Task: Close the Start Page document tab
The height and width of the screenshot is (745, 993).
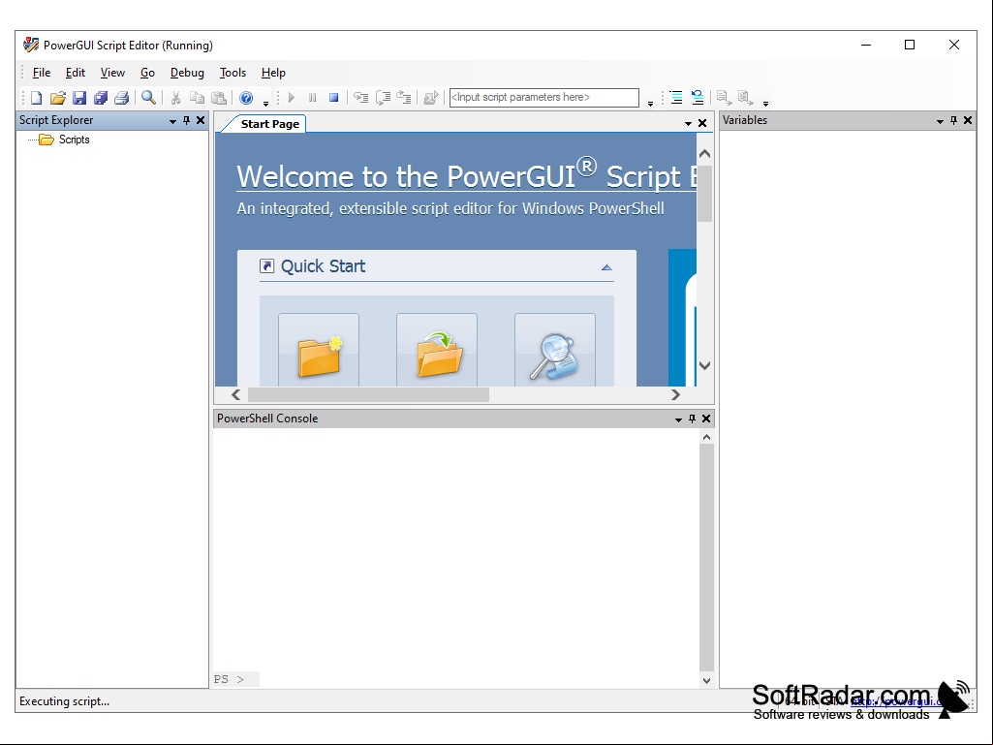Action: coord(702,123)
